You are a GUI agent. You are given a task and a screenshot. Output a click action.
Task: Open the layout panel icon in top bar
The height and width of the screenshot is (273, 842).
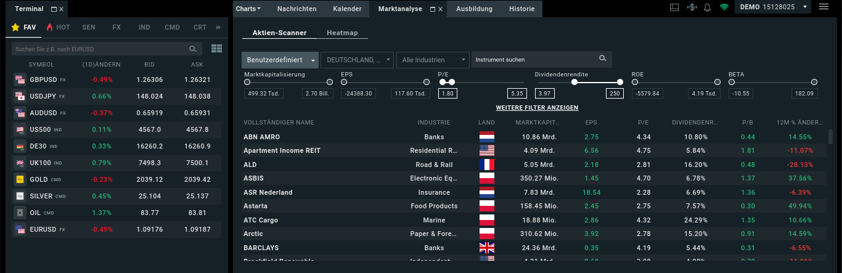(674, 7)
